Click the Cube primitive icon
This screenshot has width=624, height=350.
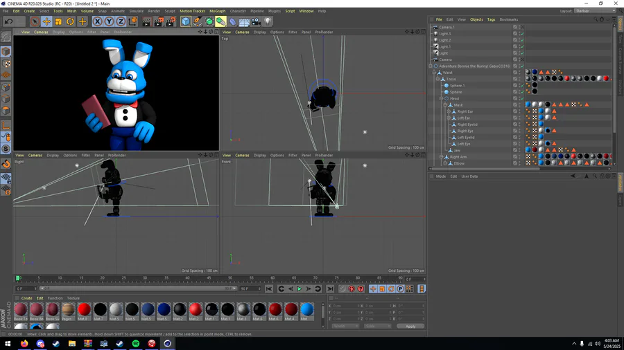pyautogui.click(x=185, y=21)
